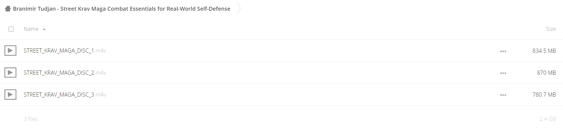Sort the list by Size column
563x139 pixels.
[x=551, y=29]
